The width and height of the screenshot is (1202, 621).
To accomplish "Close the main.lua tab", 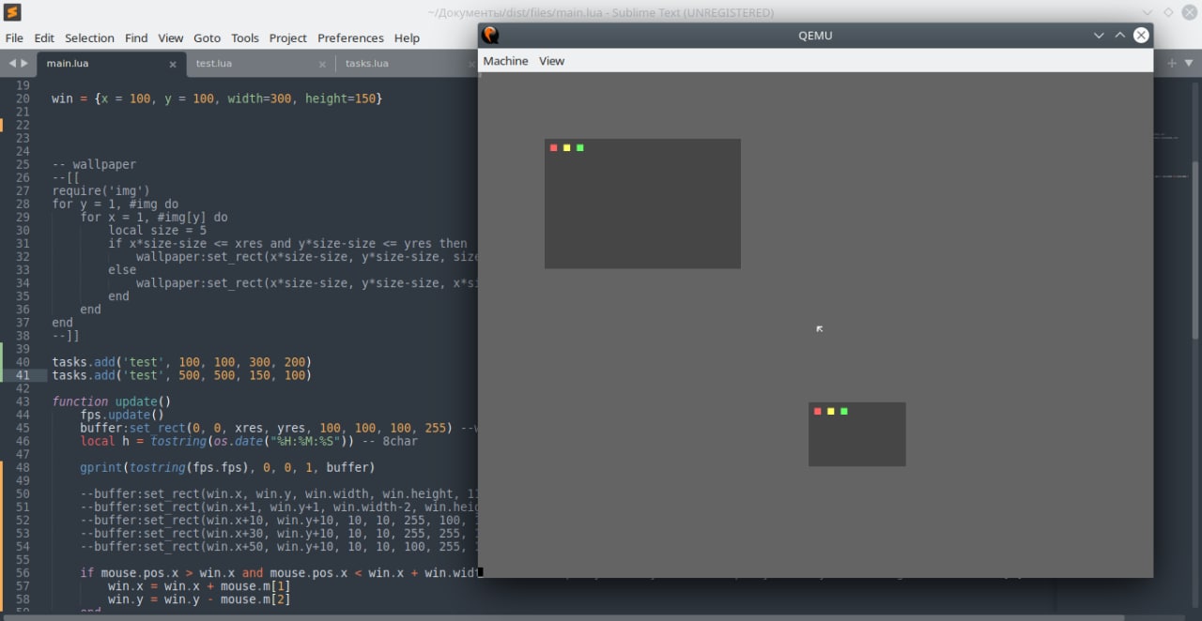I will [x=173, y=65].
